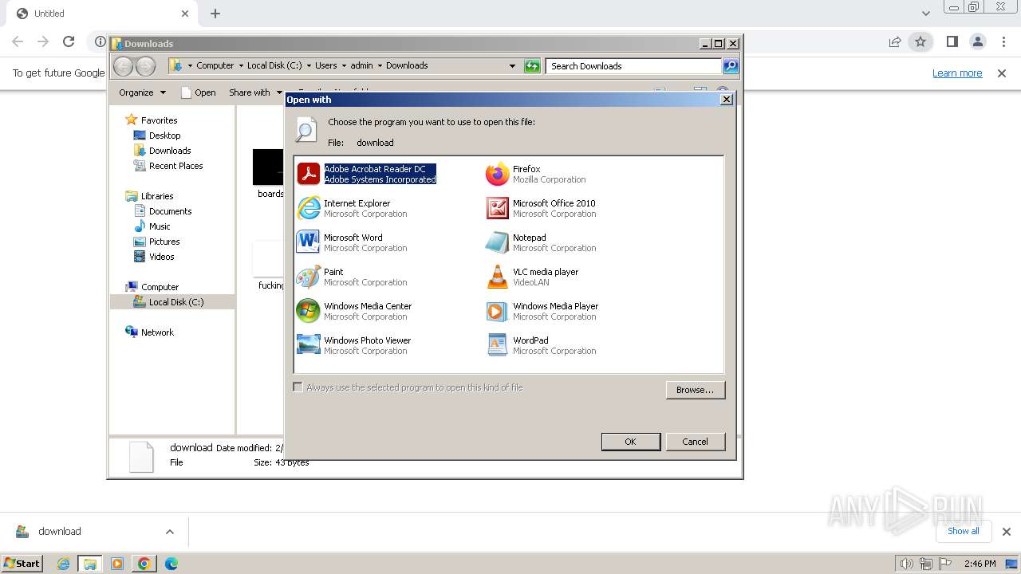Open the Chrome profile avatar
This screenshot has width=1021, height=574.
978,41
